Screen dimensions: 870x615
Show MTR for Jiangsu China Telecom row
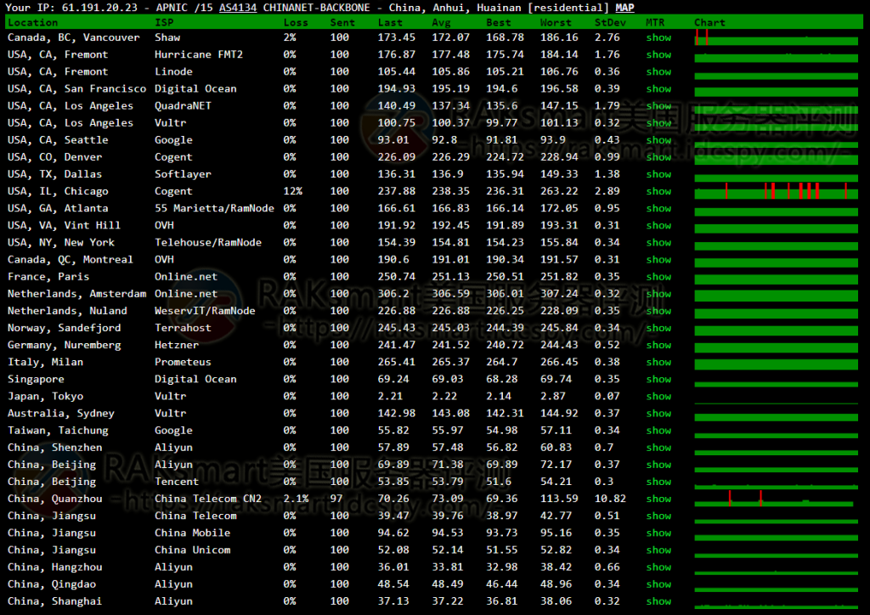(658, 516)
